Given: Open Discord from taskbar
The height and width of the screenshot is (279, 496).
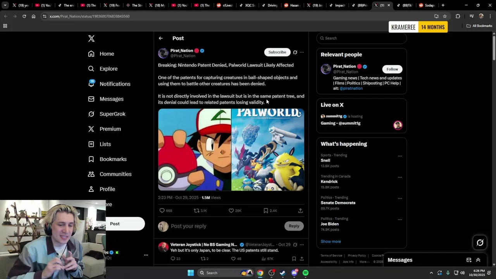Looking at the screenshot, I should coord(294,273).
